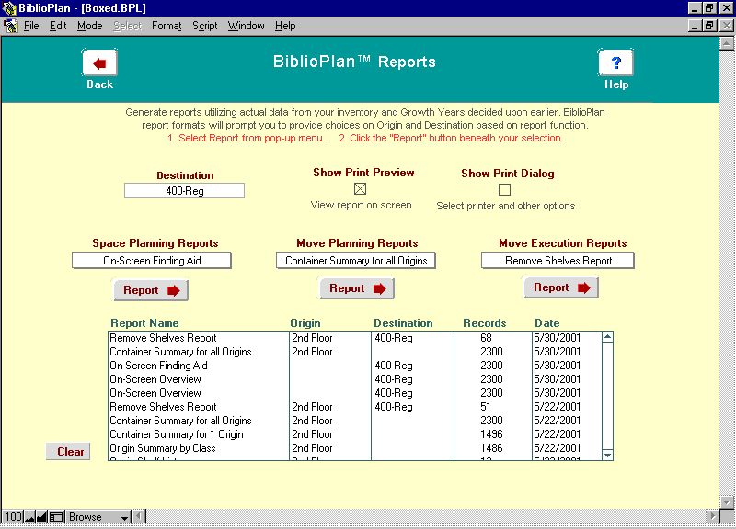Click the report list scroll down arrow
The height and width of the screenshot is (529, 736).
pyautogui.click(x=607, y=455)
